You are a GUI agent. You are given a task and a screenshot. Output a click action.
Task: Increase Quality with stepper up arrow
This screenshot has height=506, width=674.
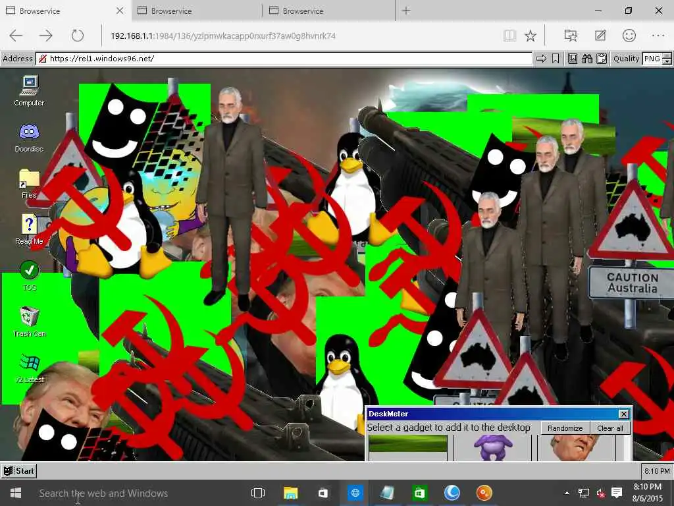[x=667, y=55]
